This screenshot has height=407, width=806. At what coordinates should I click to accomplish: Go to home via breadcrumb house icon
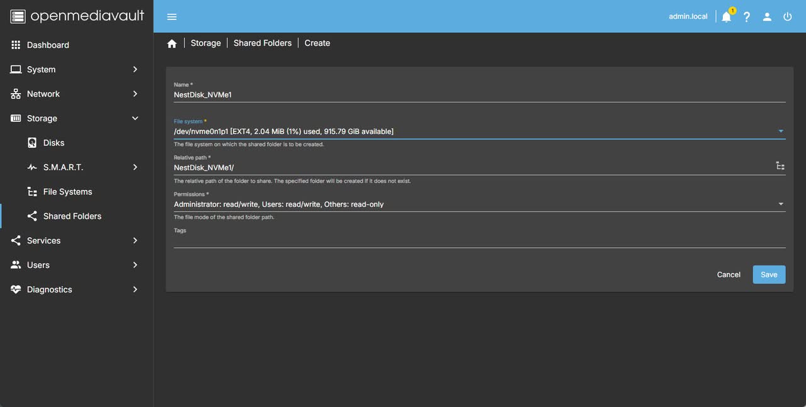pyautogui.click(x=172, y=43)
